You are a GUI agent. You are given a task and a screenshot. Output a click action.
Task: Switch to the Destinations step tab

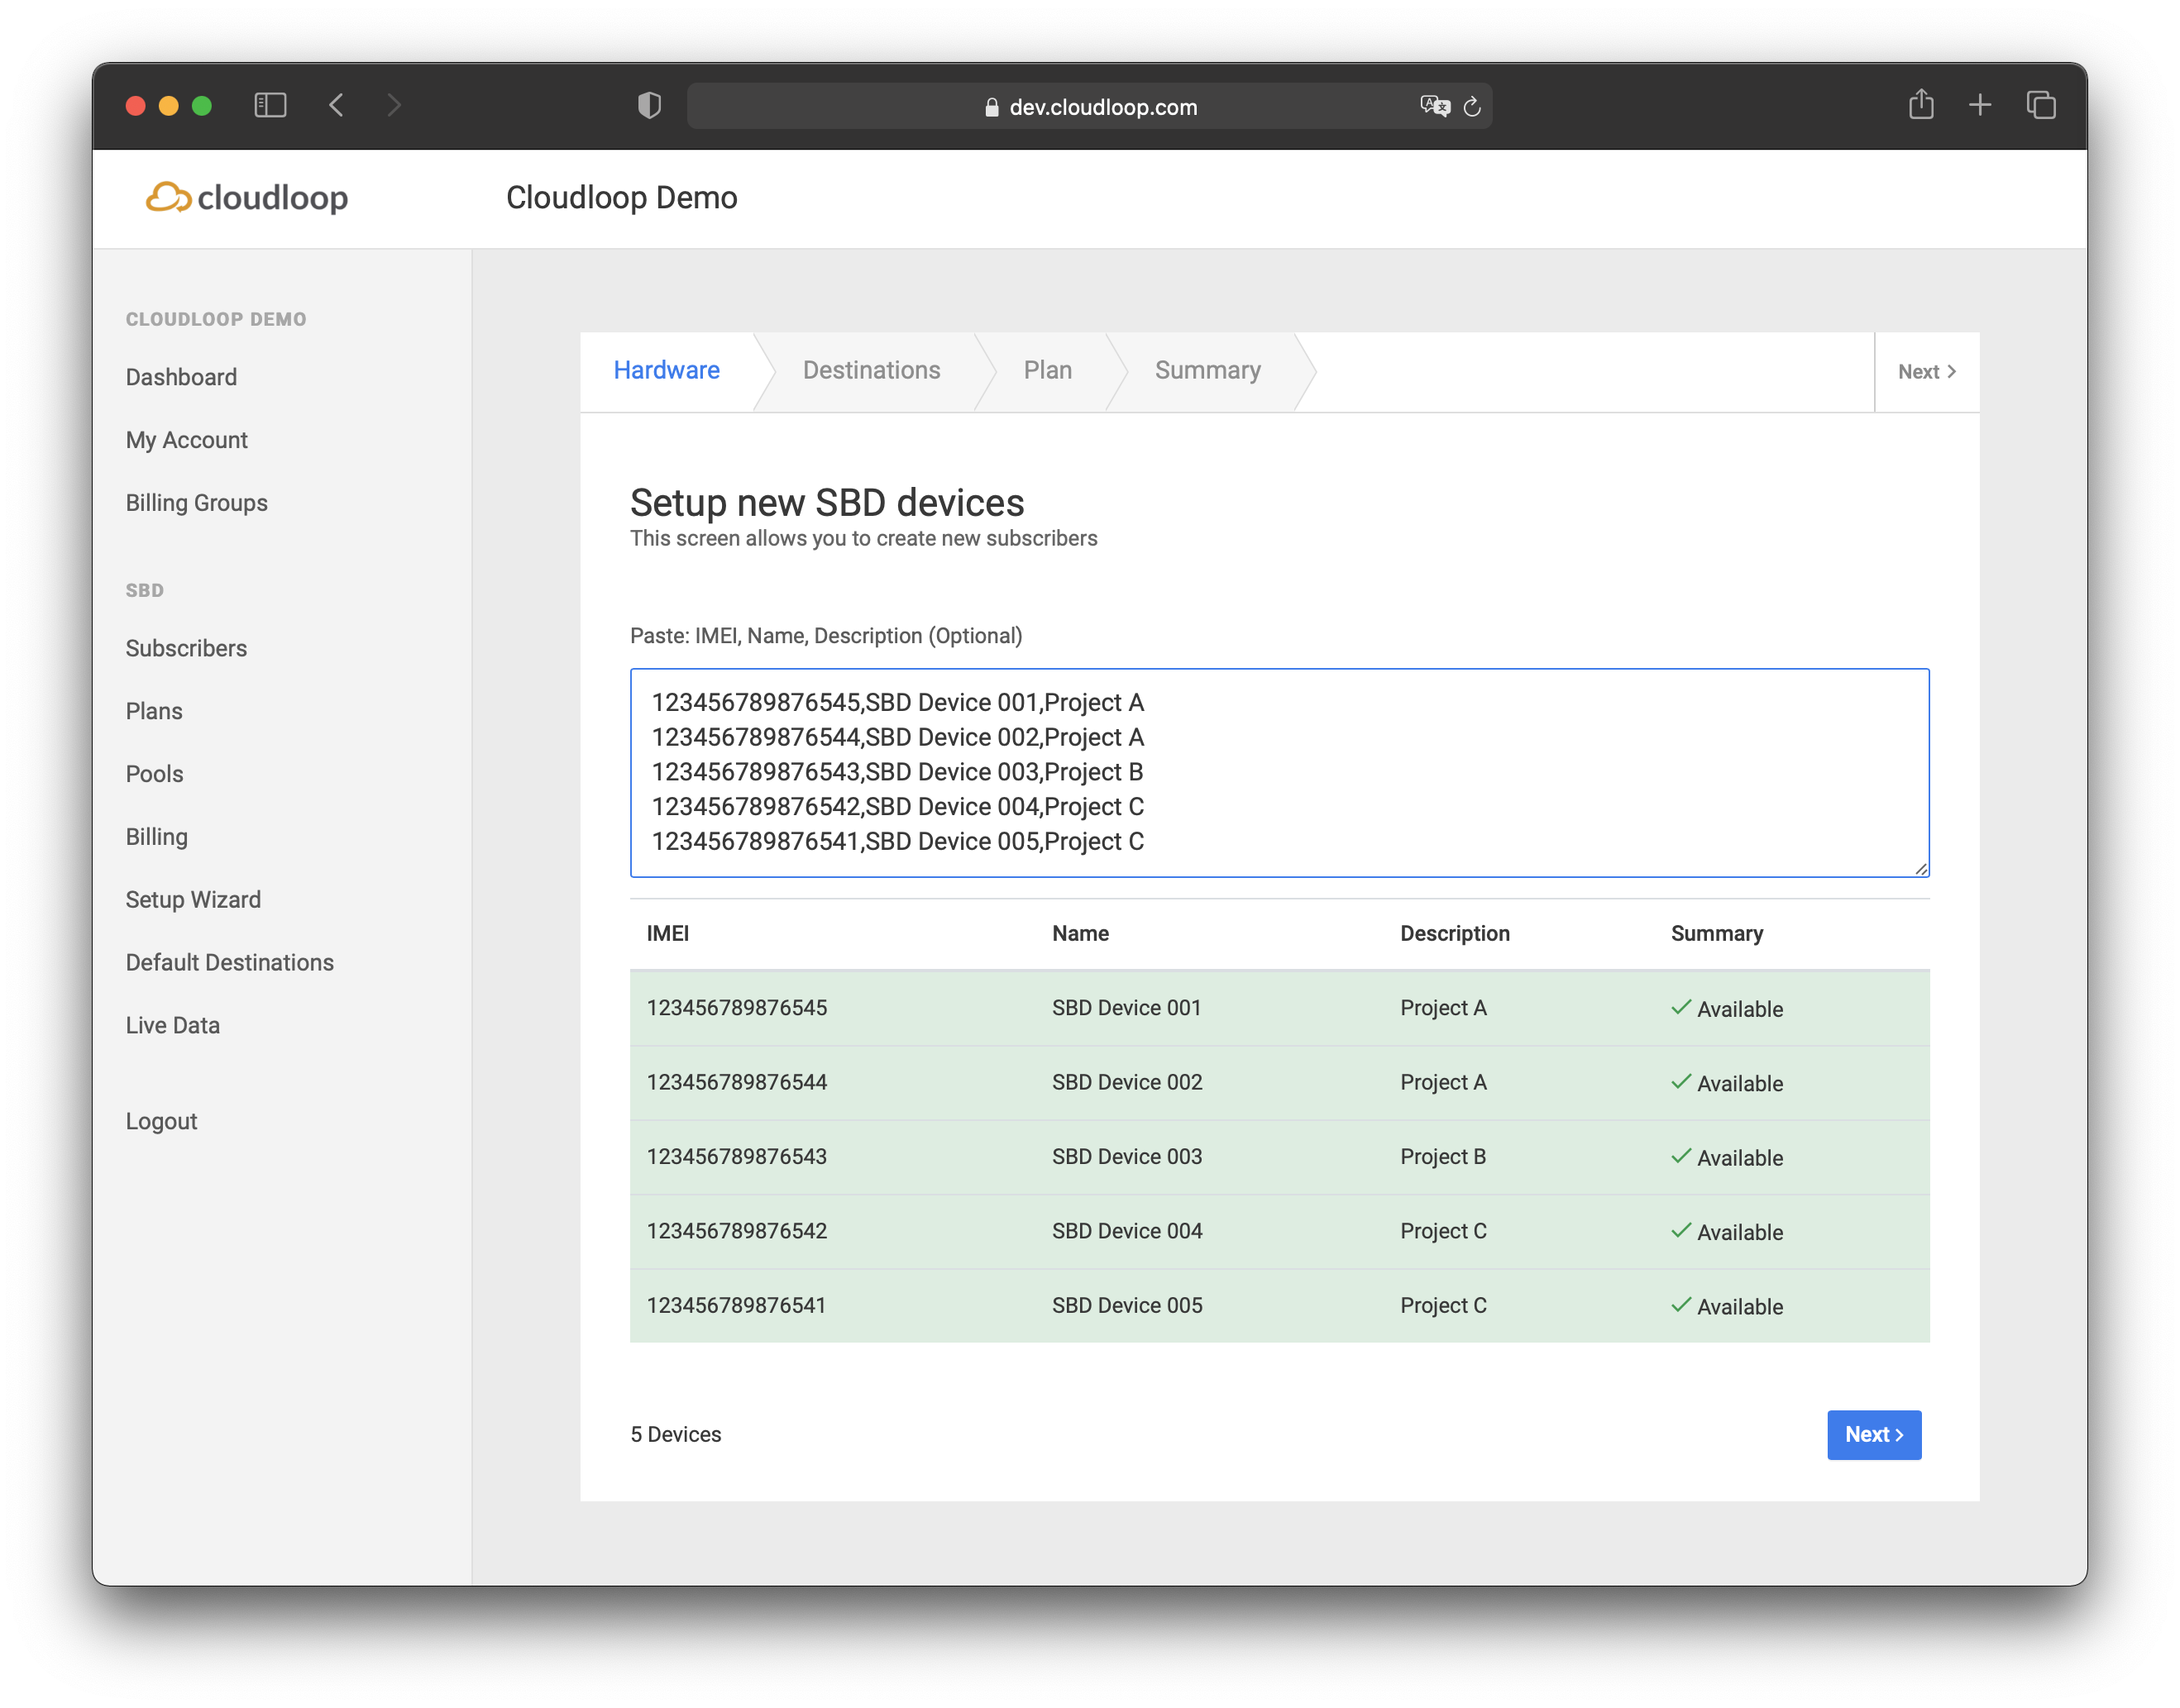pyautogui.click(x=870, y=370)
